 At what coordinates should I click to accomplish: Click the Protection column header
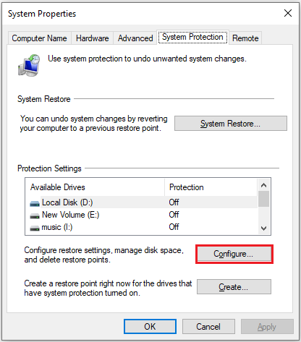211,187
